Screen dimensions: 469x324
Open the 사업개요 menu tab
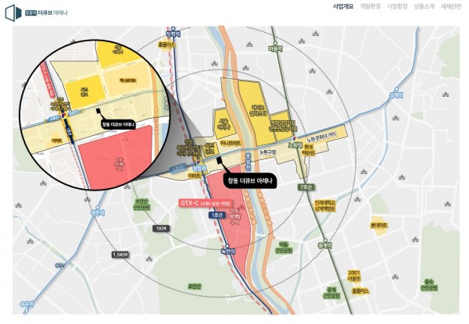point(343,6)
